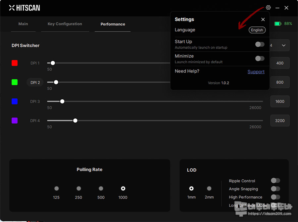Enable High Performance mode
The height and width of the screenshot is (222, 298).
click(275, 197)
